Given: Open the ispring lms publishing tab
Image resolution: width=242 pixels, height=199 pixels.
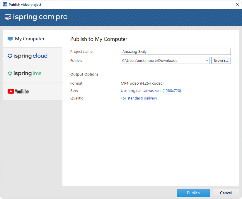Looking at the screenshot, I should [x=27, y=74].
